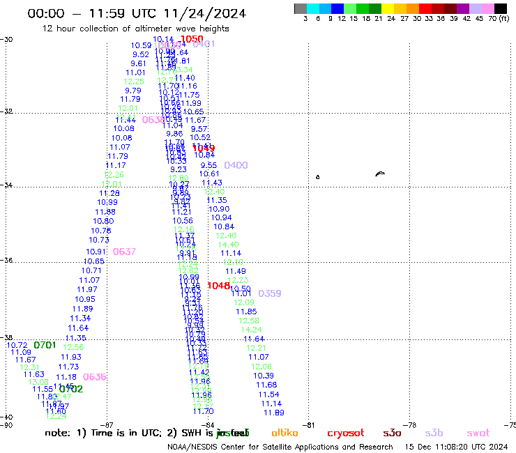Image resolution: width=516 pixels, height=453 pixels.
Task: Select the green 0701 time marker
Action: (45, 345)
